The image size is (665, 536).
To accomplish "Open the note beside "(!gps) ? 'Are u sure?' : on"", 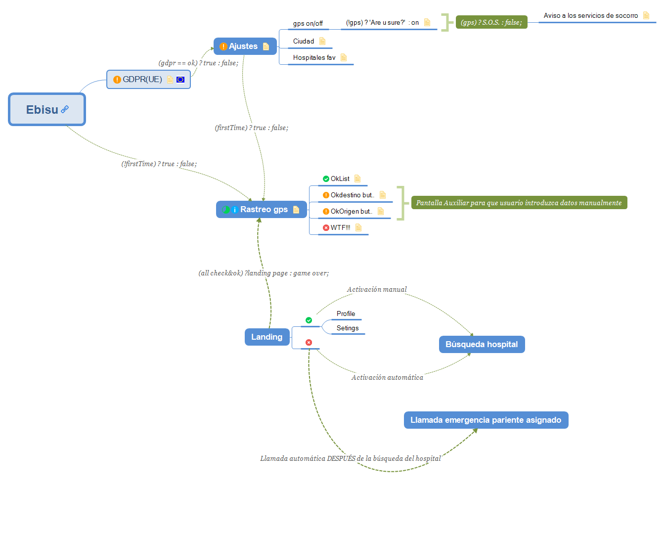I will click(x=427, y=23).
